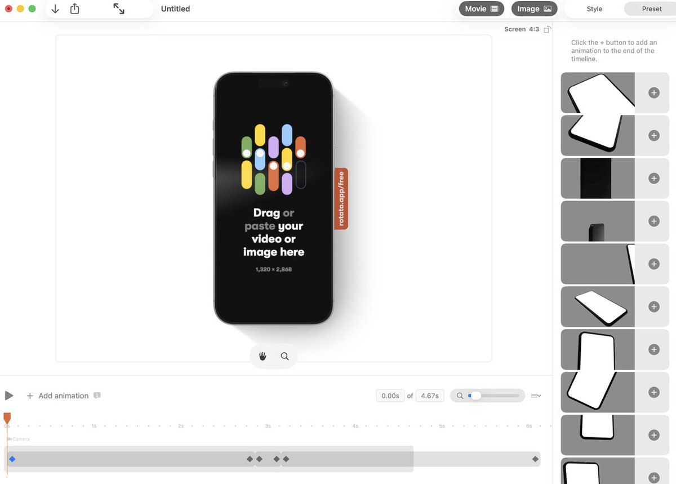
Task: Click the macOS yellow minimize window button
Action: tap(20, 9)
